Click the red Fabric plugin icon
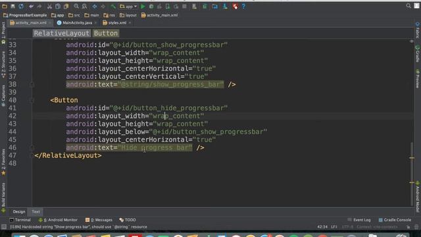The width and height of the screenshot is (421, 237). coord(235,6)
